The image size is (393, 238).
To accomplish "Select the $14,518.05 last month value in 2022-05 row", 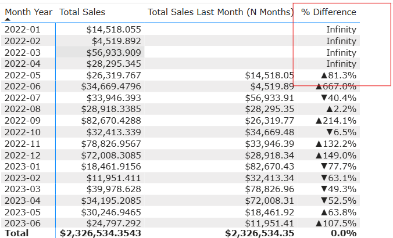I will [269, 75].
